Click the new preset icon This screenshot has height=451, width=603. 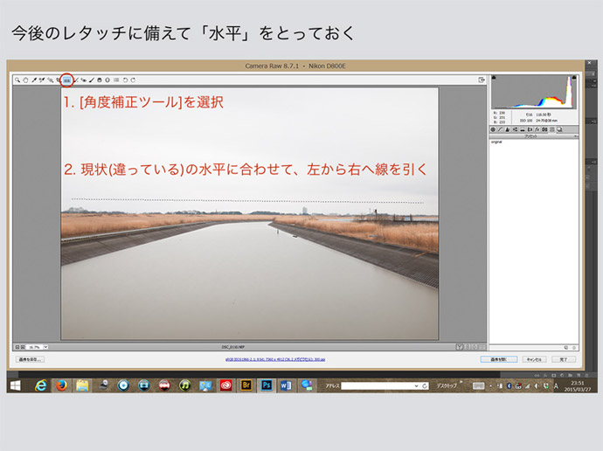click(x=566, y=347)
